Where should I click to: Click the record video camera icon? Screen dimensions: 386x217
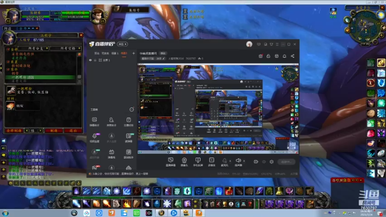tap(256, 162)
